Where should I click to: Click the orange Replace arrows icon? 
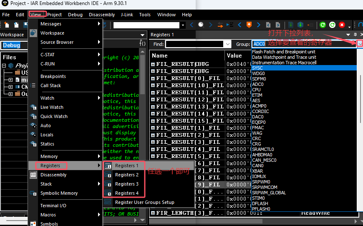click(220, 25)
